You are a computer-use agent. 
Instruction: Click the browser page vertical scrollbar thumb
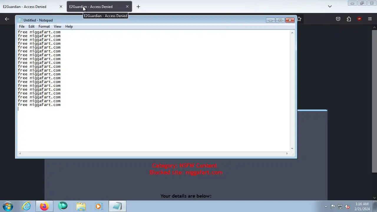pyautogui.click(x=374, y=101)
